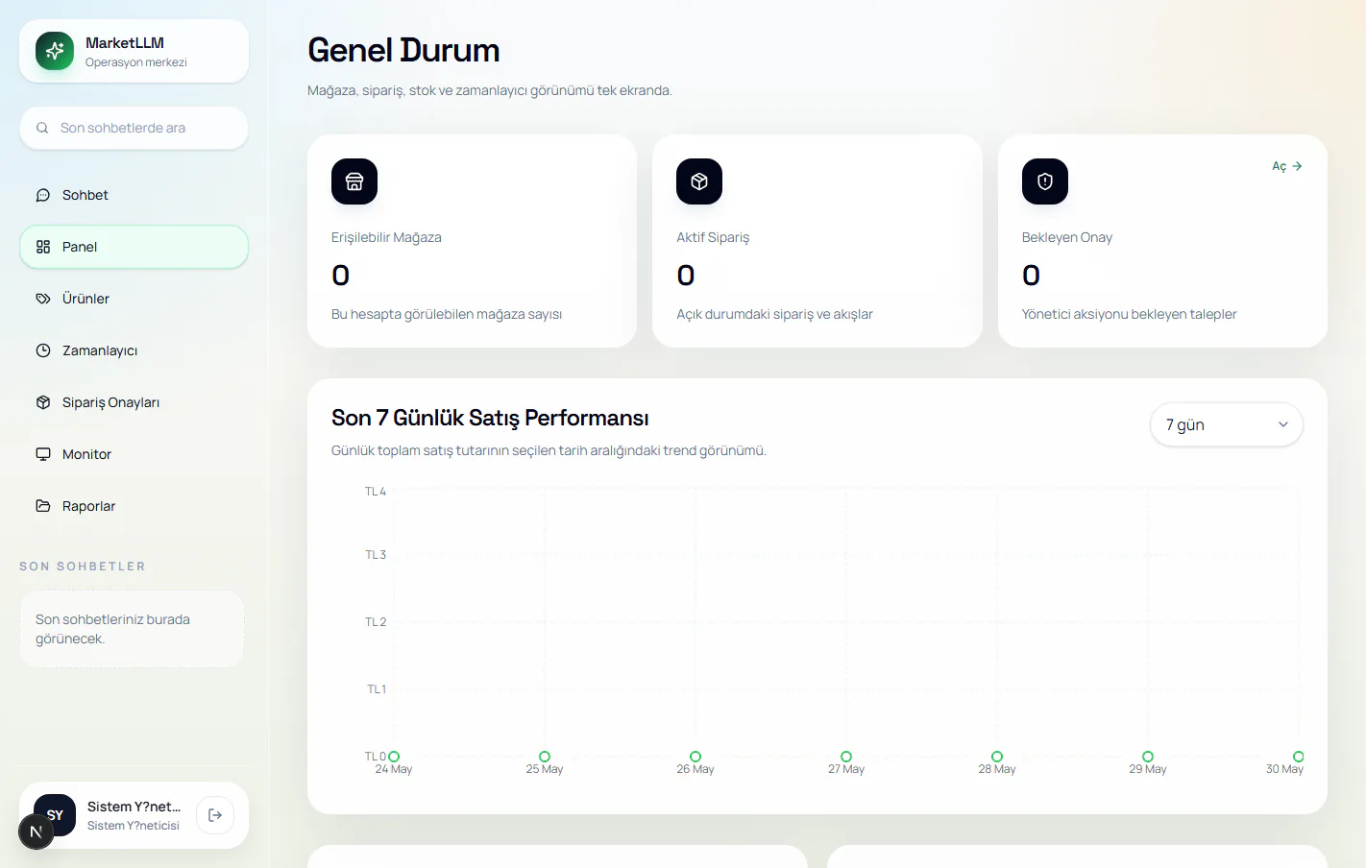Click the Son sohbetlerde ara search field
This screenshot has width=1366, height=868.
(x=134, y=128)
